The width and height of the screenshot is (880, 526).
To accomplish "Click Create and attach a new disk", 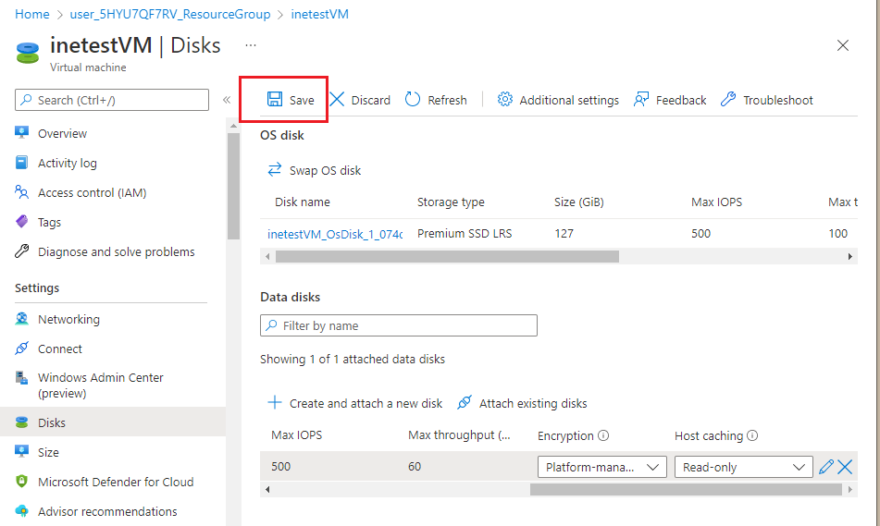I will (355, 403).
